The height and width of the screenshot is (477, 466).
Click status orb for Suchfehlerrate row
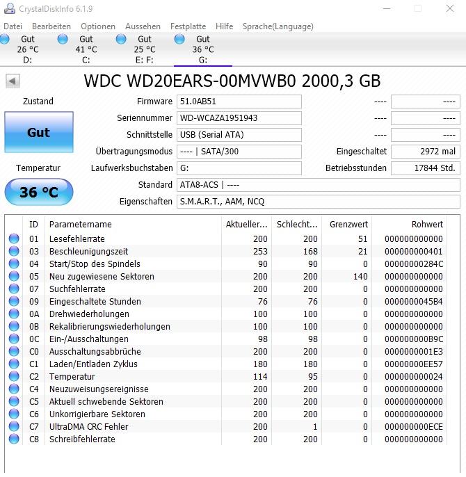(14, 289)
